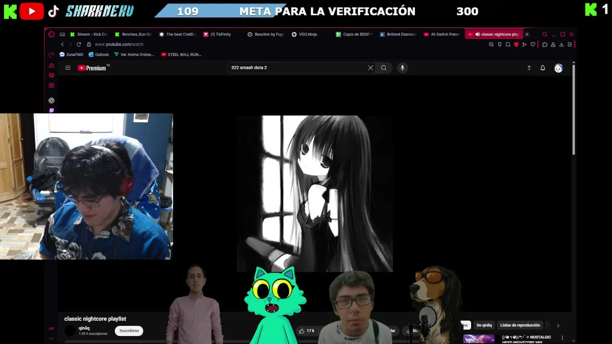Screen dimensions: 612x344
Task: Select the Listas de reproducción chip
Action: coord(520,325)
